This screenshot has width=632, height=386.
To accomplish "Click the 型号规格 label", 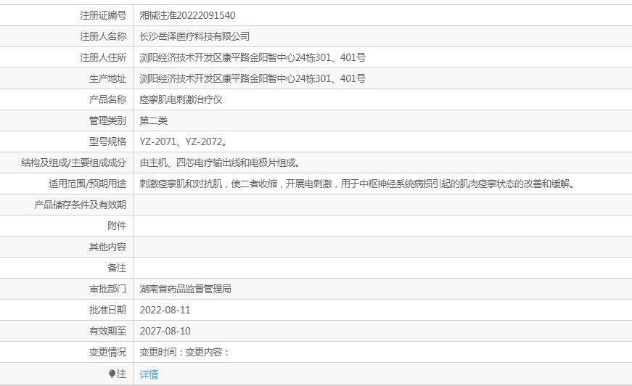I will pyautogui.click(x=107, y=141).
